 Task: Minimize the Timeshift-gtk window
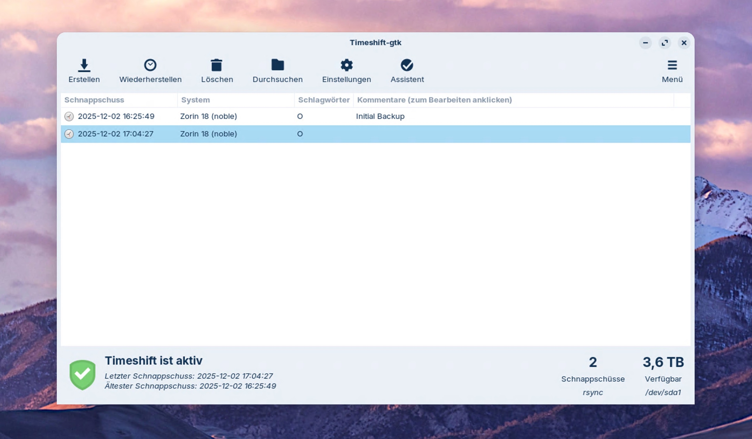(645, 43)
